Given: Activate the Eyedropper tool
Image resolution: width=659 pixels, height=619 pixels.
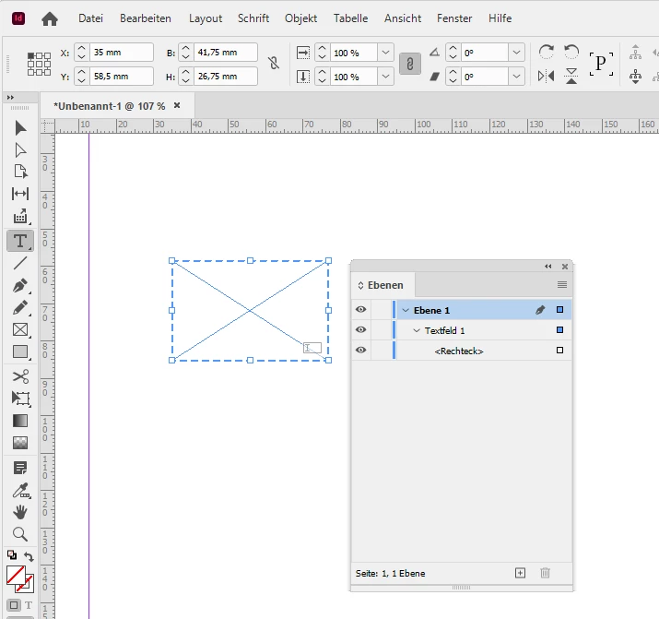Looking at the screenshot, I should point(20,491).
